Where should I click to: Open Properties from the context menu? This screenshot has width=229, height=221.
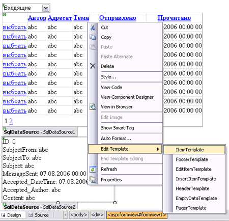tap(125, 180)
